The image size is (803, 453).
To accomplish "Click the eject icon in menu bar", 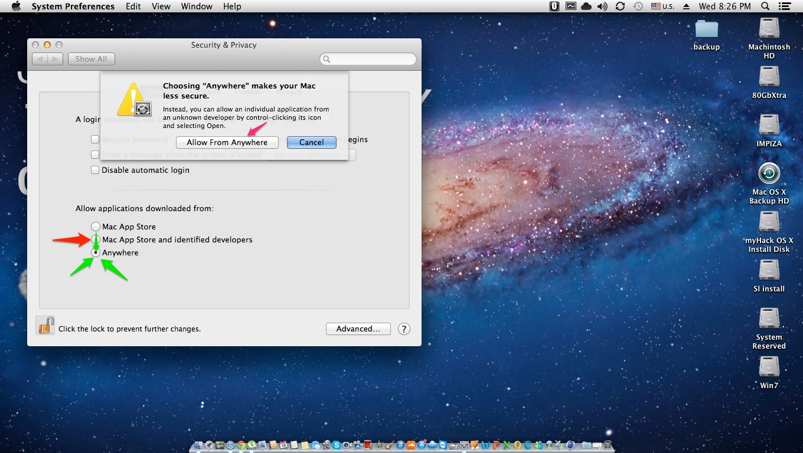I will pyautogui.click(x=686, y=6).
